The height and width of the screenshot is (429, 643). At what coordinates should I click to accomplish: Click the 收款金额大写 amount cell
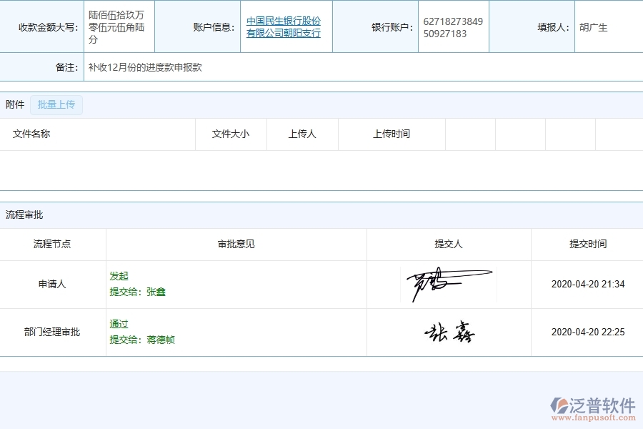pos(119,29)
